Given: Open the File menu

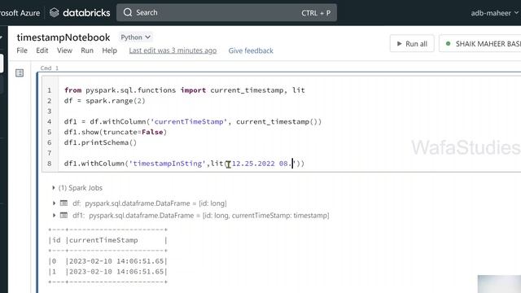Looking at the screenshot, I should (x=22, y=50).
